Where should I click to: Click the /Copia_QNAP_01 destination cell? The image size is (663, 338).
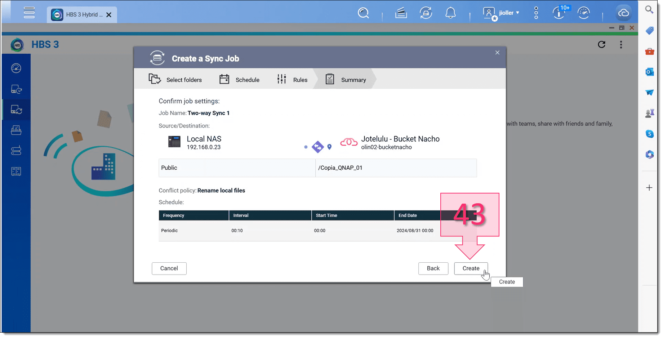click(396, 168)
